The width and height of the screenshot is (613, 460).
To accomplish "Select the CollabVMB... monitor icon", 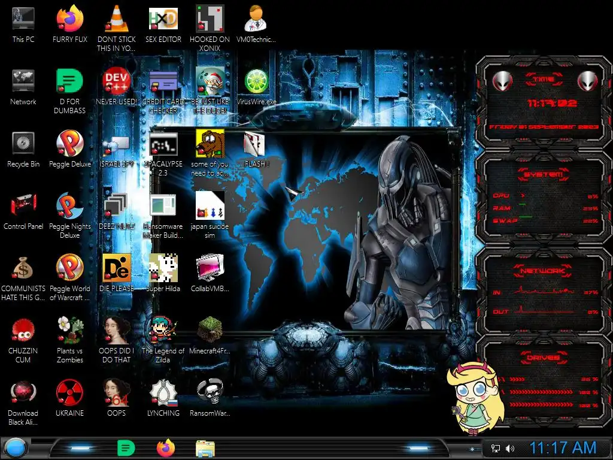I will [x=210, y=274].
